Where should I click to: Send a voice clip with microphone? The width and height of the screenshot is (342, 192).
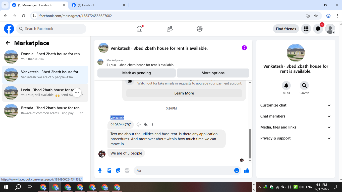(100, 170)
